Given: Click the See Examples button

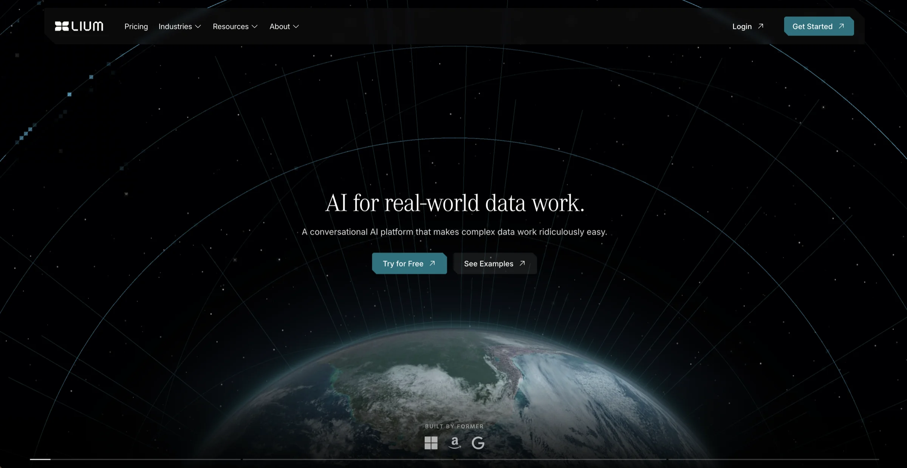Looking at the screenshot, I should pyautogui.click(x=495, y=263).
